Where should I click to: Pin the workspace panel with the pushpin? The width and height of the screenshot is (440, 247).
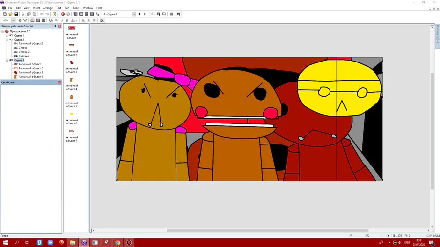pyautogui.click(x=55, y=26)
